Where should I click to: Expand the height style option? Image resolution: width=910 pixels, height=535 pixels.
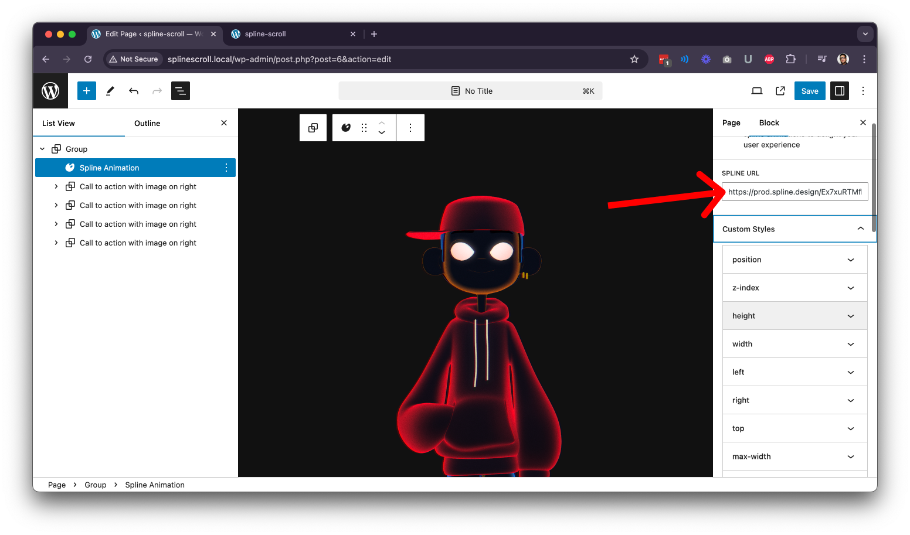(x=795, y=316)
